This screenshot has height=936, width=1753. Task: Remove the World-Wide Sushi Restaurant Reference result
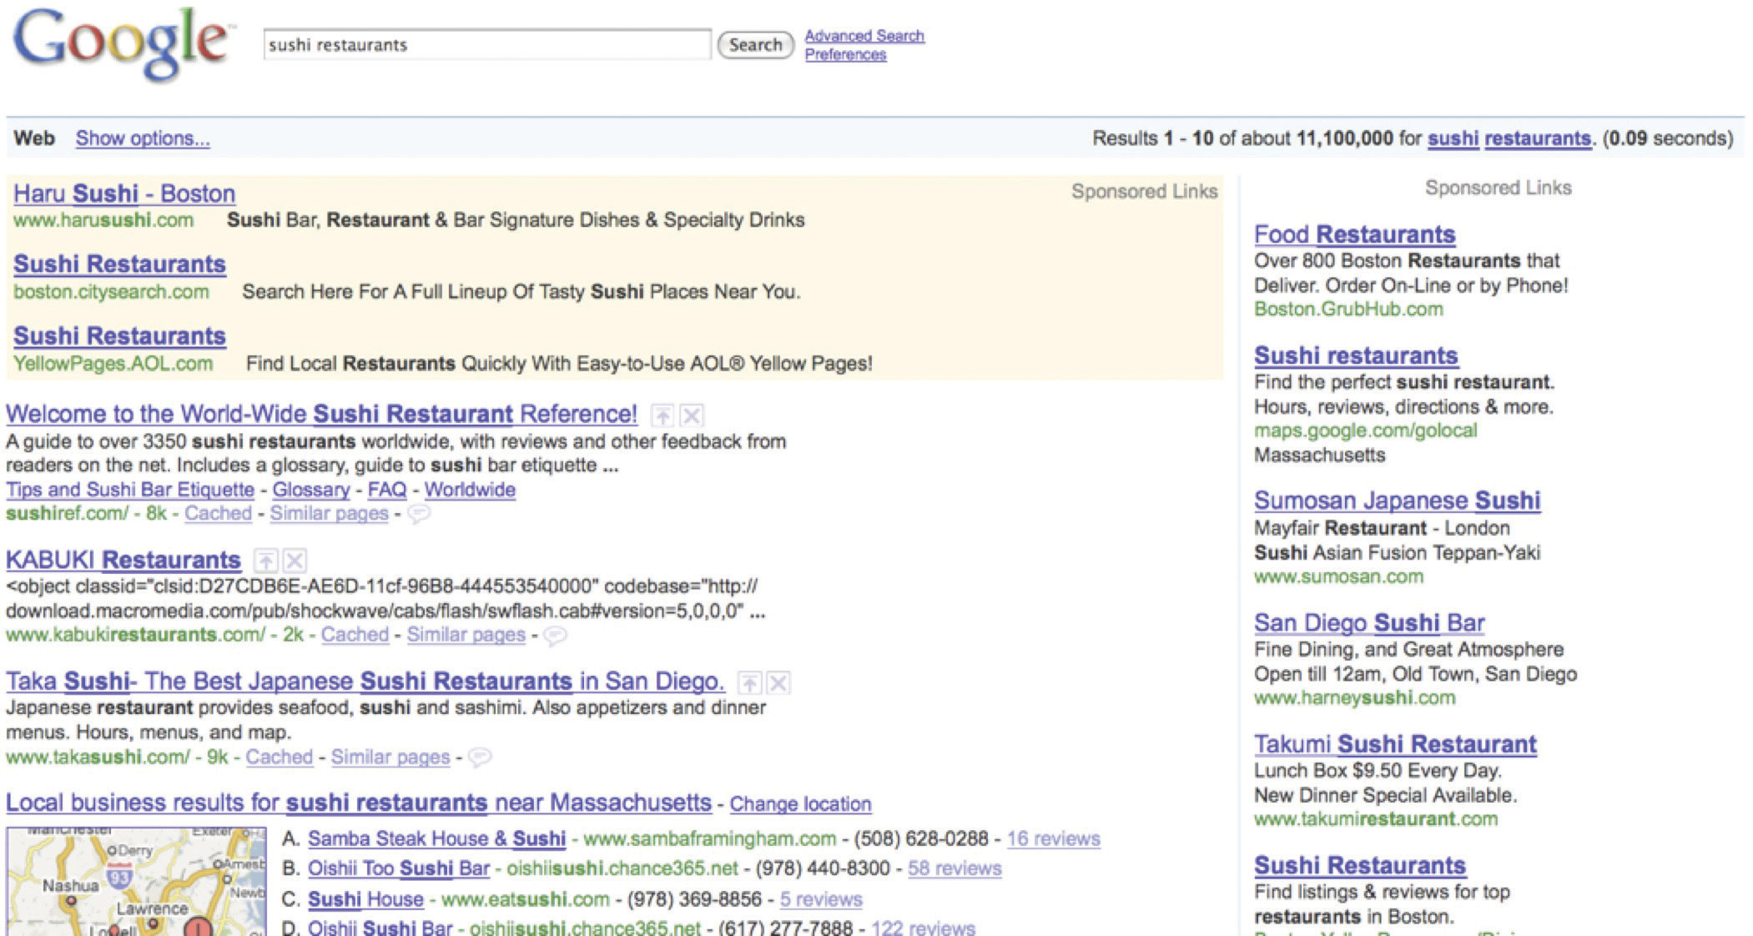tap(692, 415)
